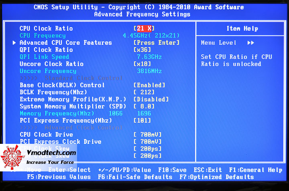Viewport: 289px width, 191px height.
Task: Click PCI Express Frequency(Mhz) label
Action: tap(66, 120)
